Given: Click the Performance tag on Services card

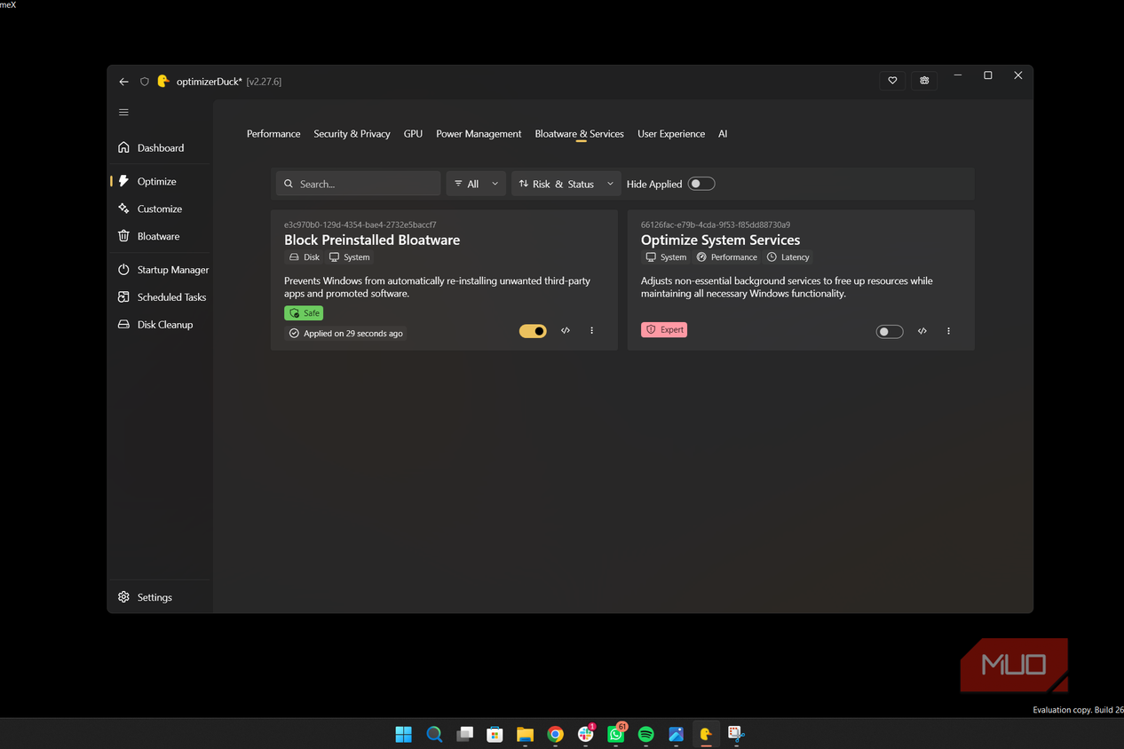Looking at the screenshot, I should [726, 257].
